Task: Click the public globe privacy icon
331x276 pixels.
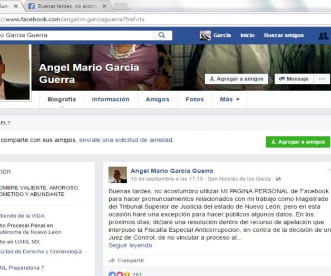Action: [278, 179]
